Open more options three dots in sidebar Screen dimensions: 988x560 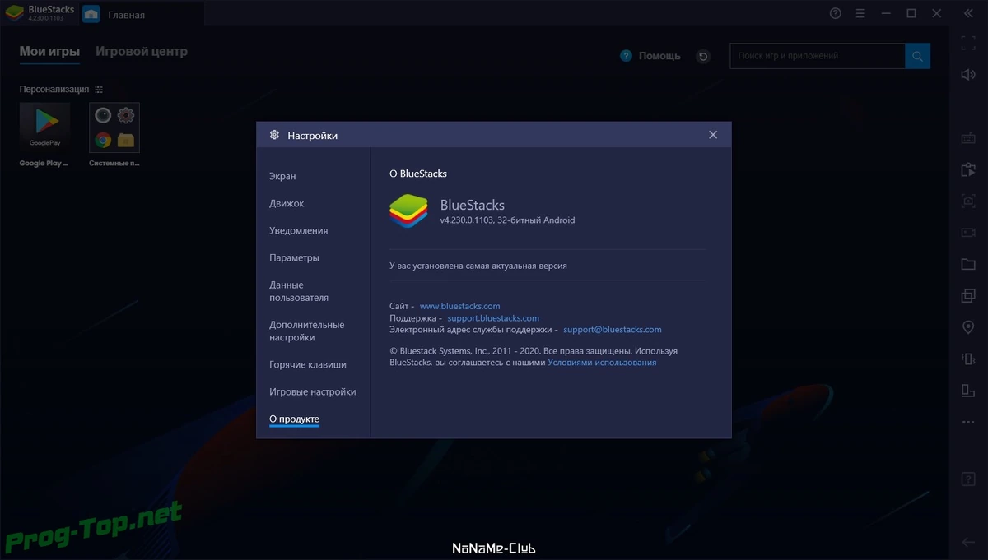tap(968, 422)
